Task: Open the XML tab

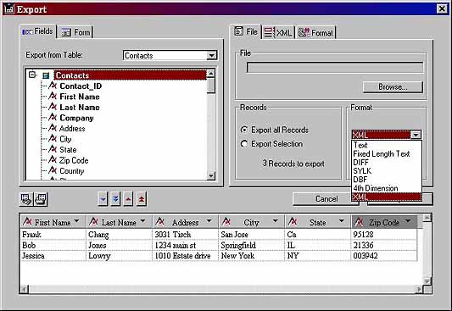Action: click(278, 32)
